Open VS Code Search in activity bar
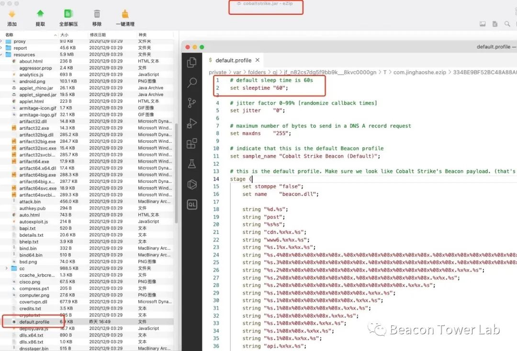This screenshot has height=351, width=517. click(x=192, y=83)
